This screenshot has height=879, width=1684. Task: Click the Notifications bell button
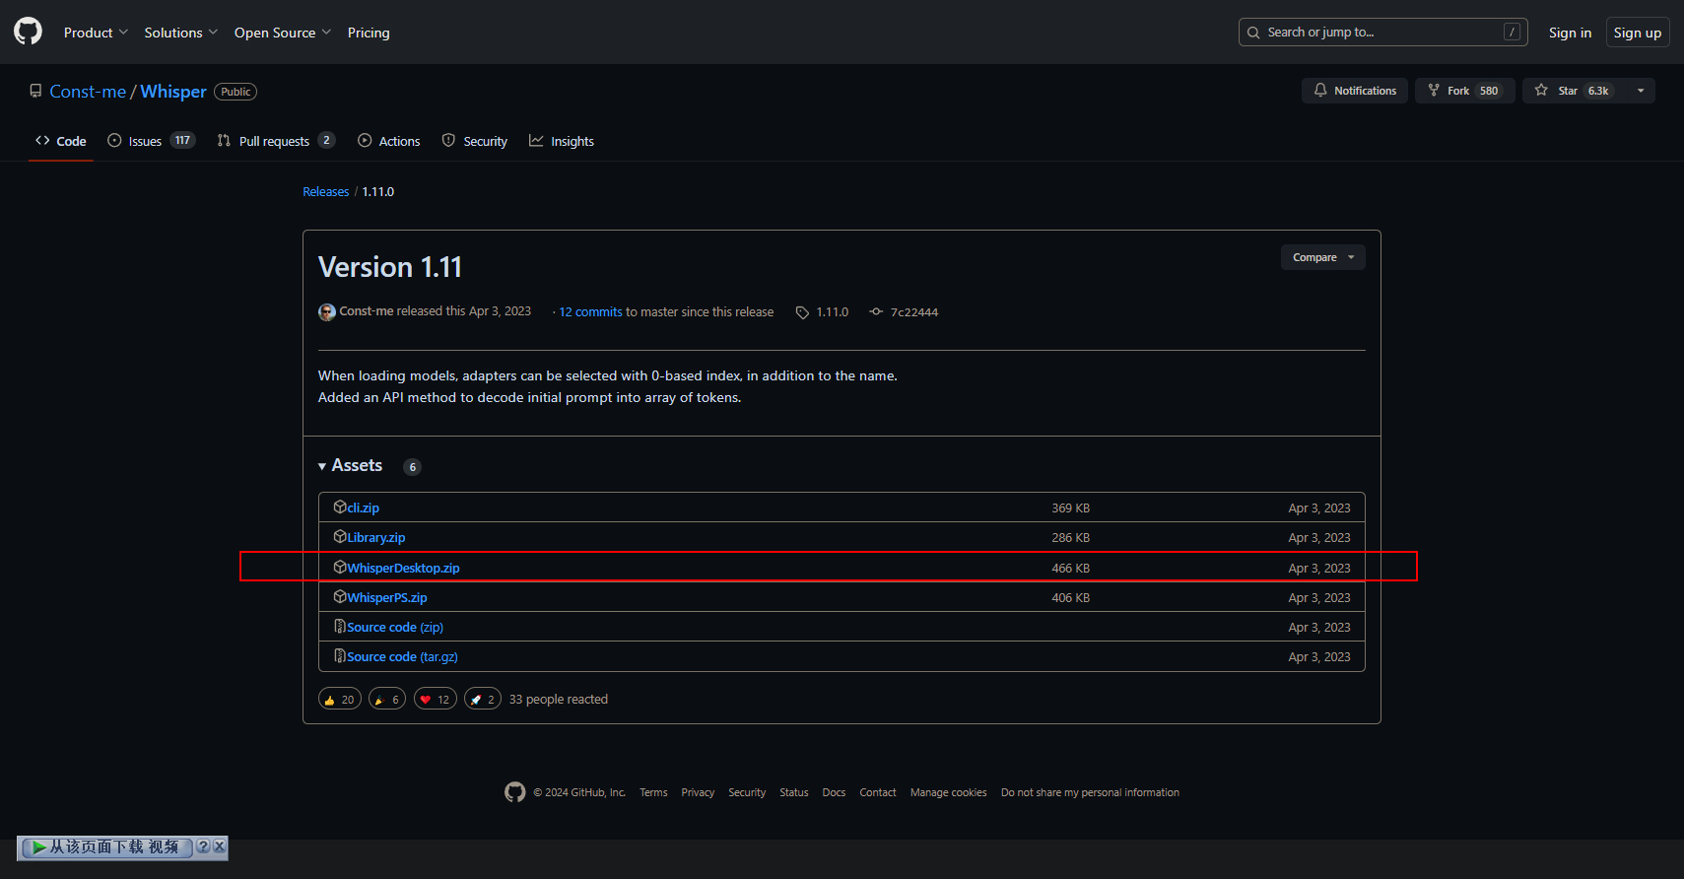click(x=1355, y=91)
